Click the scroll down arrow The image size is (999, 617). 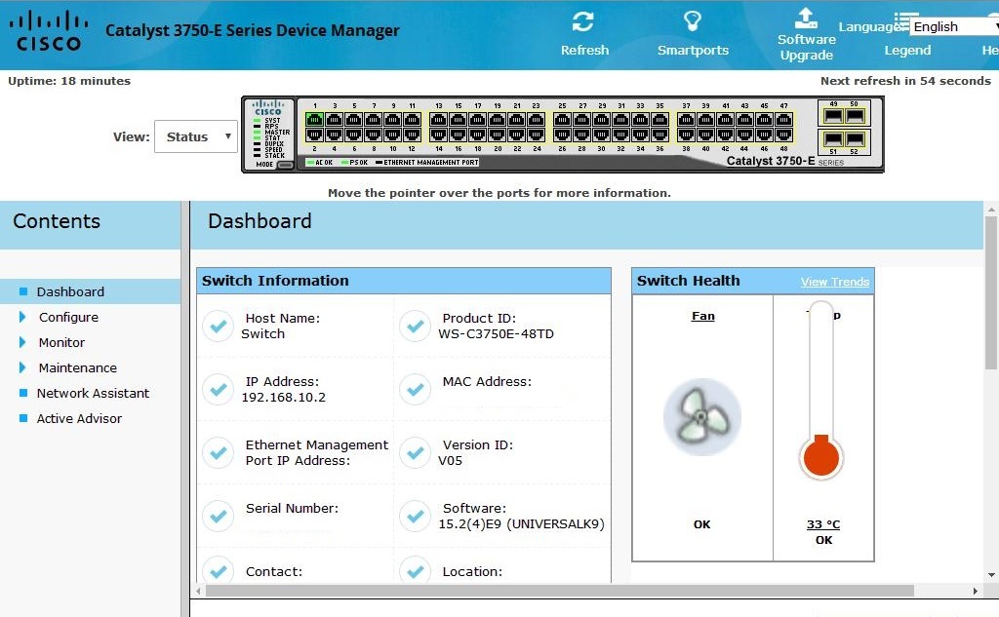tap(991, 575)
